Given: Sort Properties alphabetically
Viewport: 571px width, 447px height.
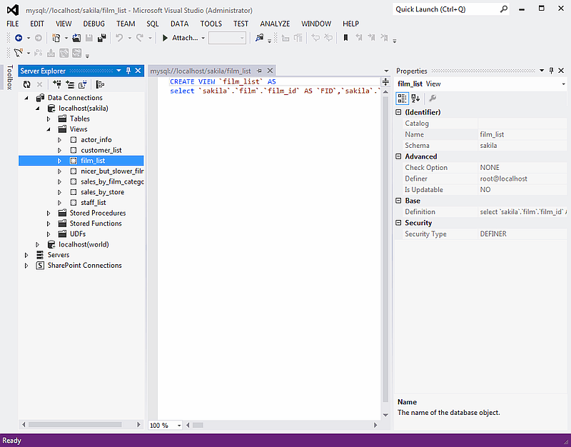Looking at the screenshot, I should point(415,99).
